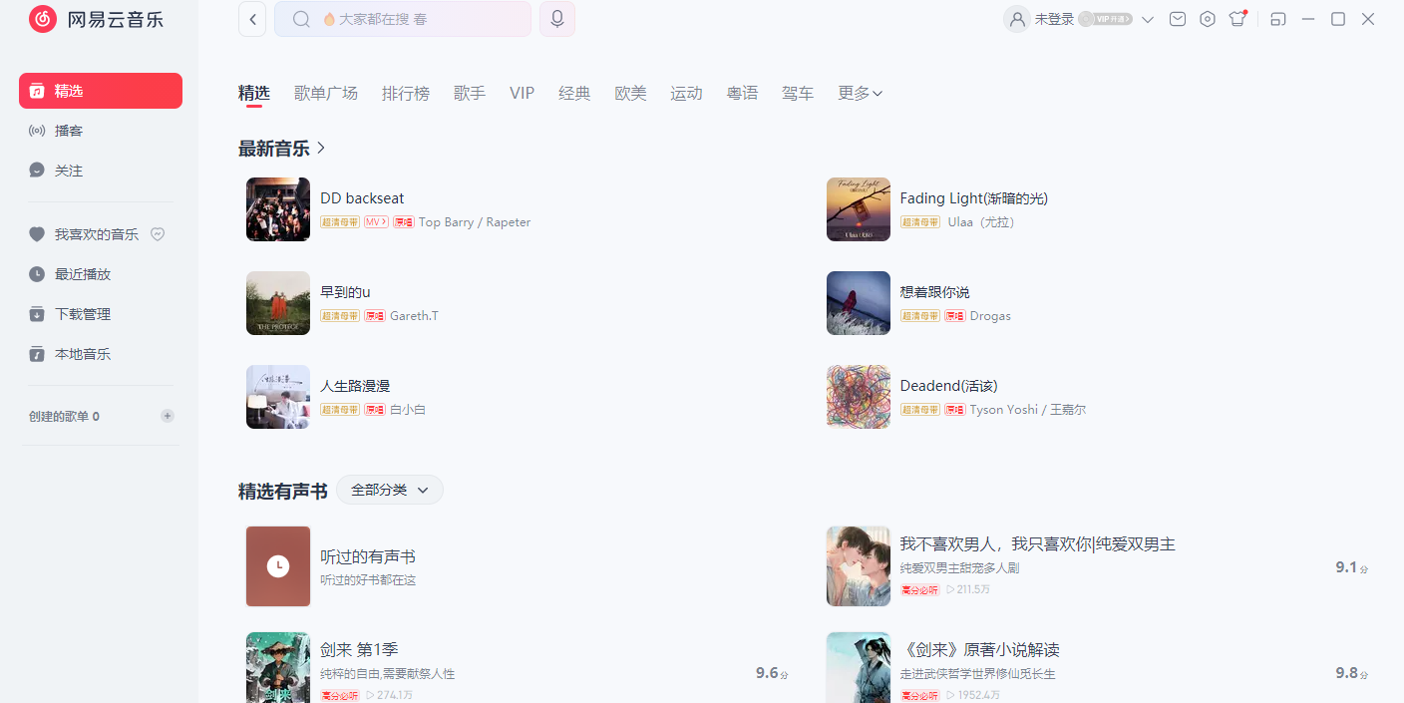Expand the account dropdown arrow beside VIP
This screenshot has width=1404, height=703.
click(1148, 19)
